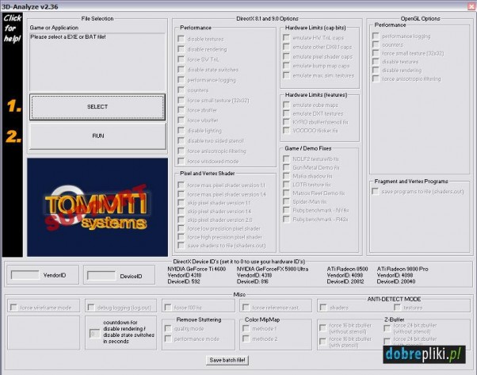Enable force windowed mode
Viewport: 477px width, 375px height.
pos(181,161)
